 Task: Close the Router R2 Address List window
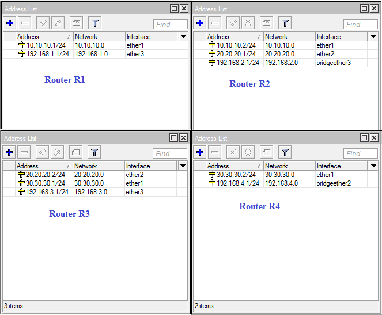coord(374,9)
